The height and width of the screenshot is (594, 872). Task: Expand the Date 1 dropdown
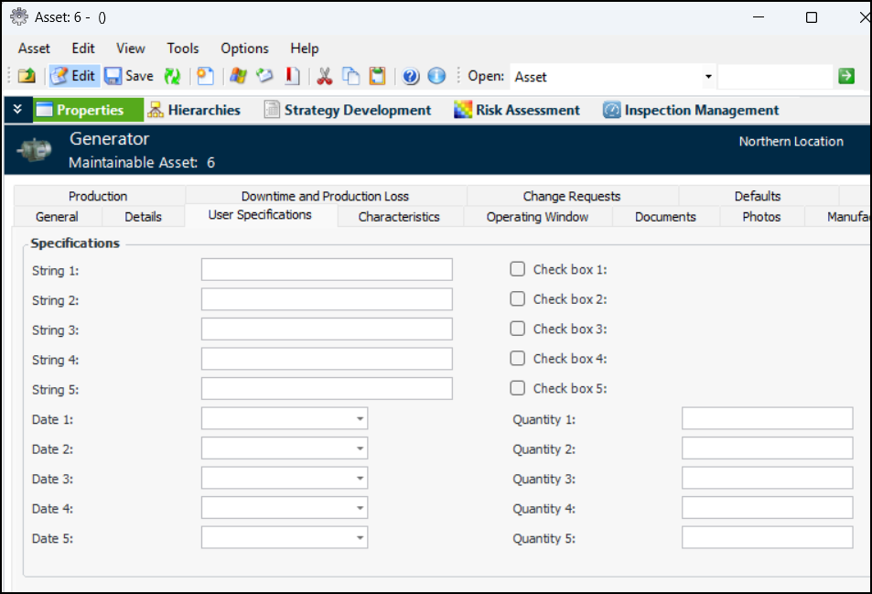361,419
